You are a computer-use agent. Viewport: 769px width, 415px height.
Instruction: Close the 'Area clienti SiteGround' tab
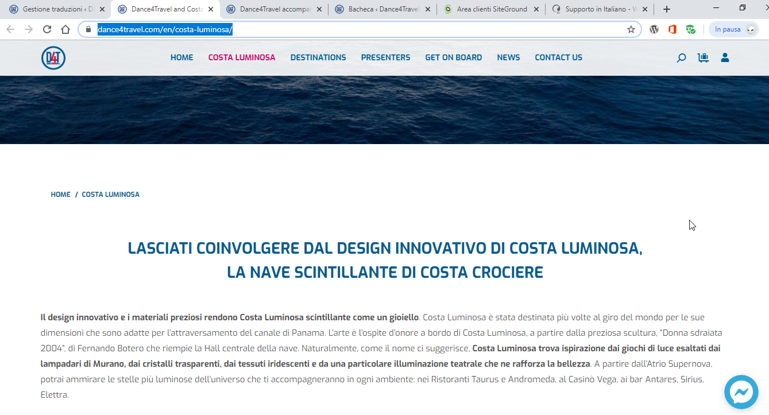pos(536,9)
